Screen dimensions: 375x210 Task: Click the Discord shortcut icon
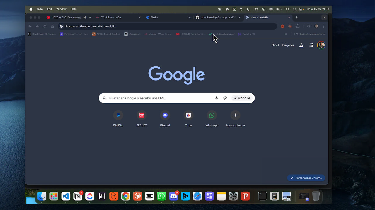(165, 115)
